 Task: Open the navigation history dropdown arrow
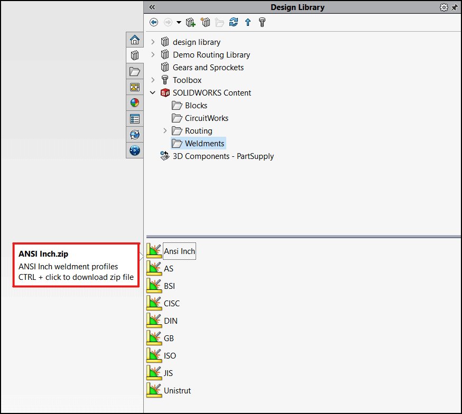click(x=179, y=22)
